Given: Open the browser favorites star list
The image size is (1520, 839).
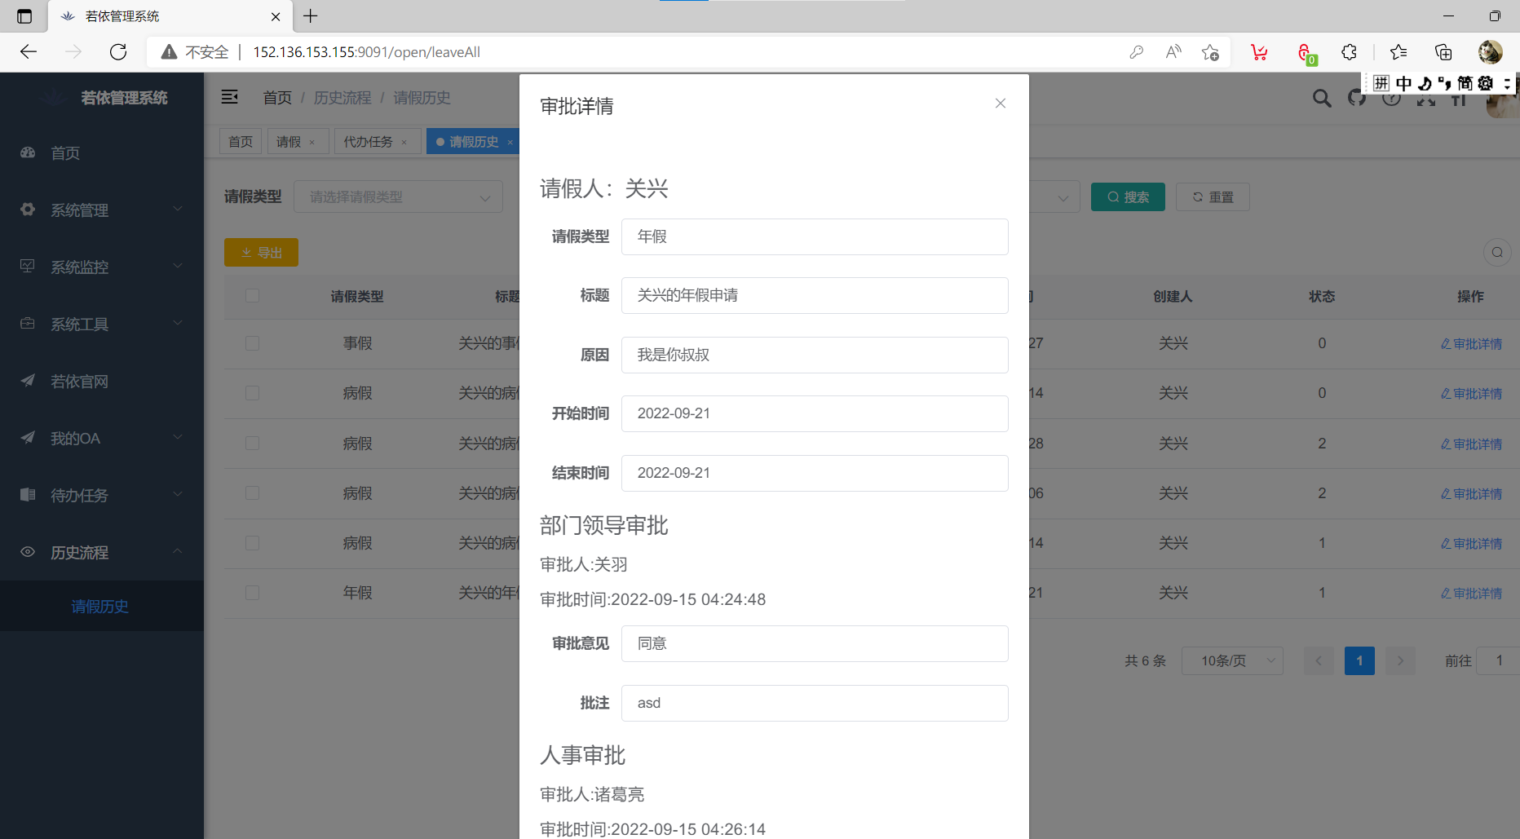Looking at the screenshot, I should (1398, 52).
